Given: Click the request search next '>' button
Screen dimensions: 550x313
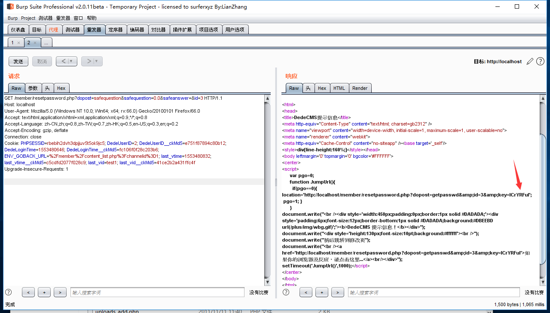Looking at the screenshot, I should pos(60,292).
